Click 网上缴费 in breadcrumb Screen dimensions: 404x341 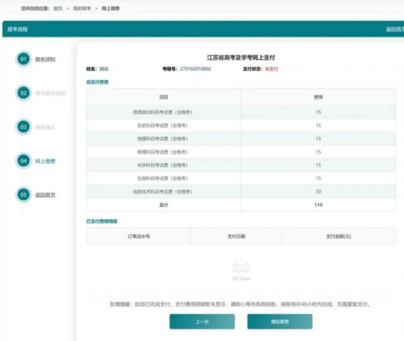coord(111,9)
